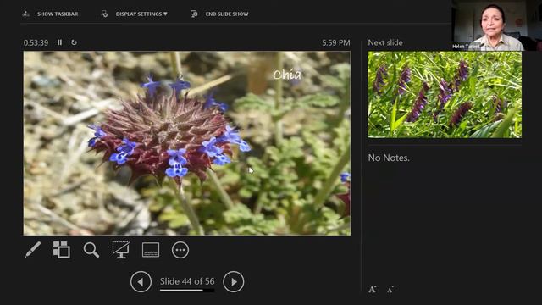The height and width of the screenshot is (305, 542).
Task: Click the 5:59 PM clock text
Action: [x=336, y=42]
